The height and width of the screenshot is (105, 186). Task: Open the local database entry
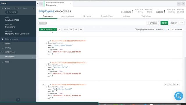tap(7, 62)
